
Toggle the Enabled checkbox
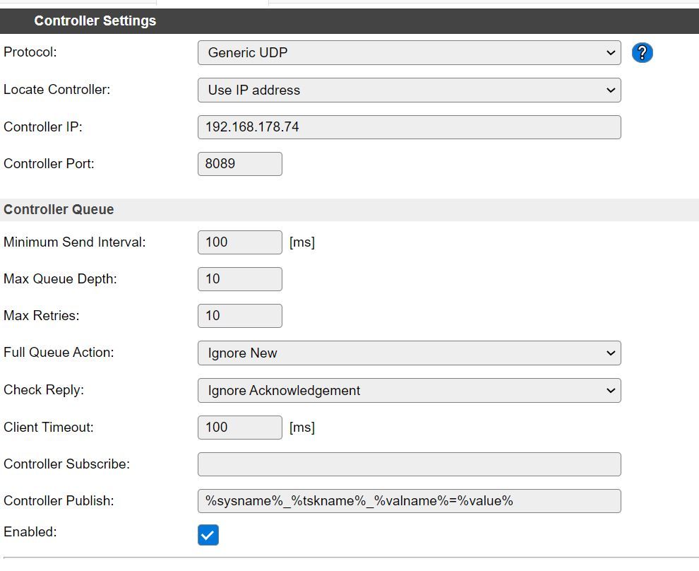[208, 535]
